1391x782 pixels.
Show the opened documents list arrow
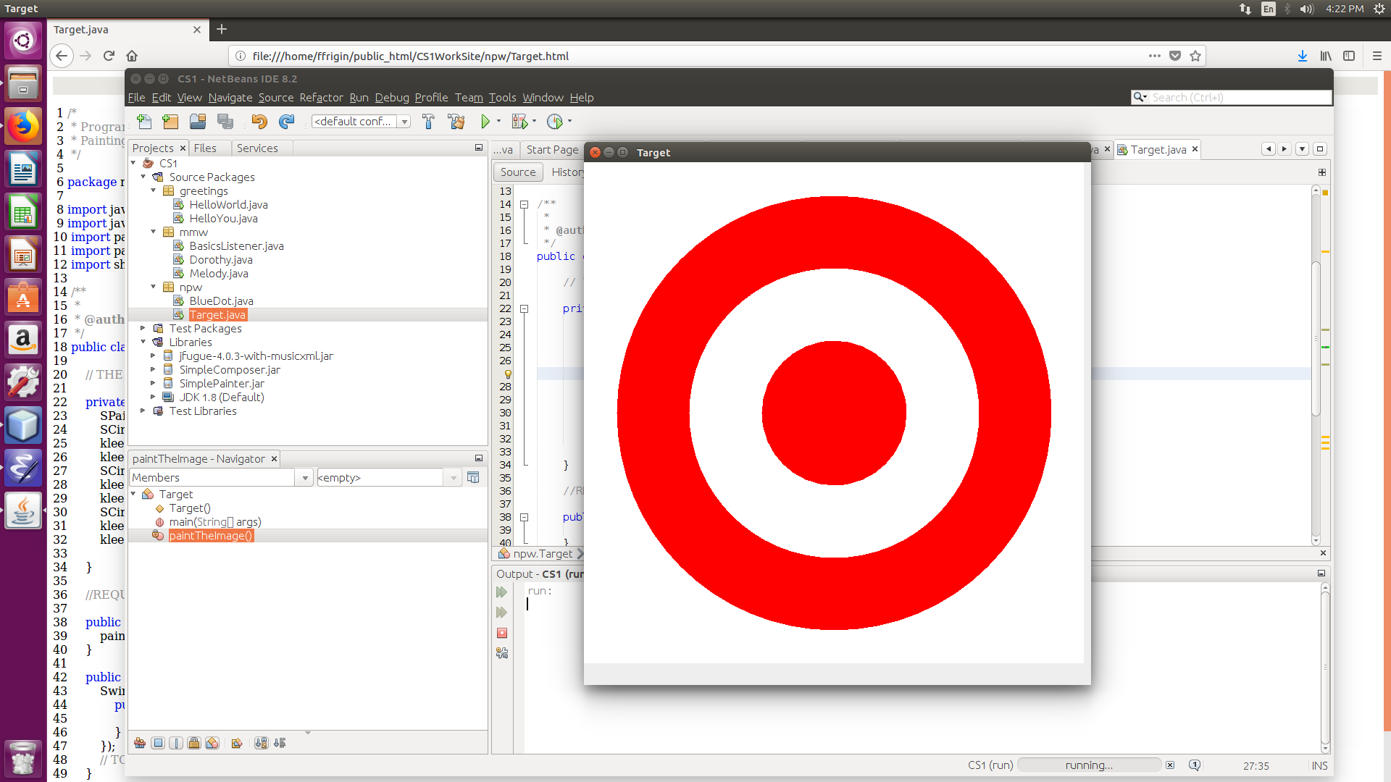[1302, 149]
